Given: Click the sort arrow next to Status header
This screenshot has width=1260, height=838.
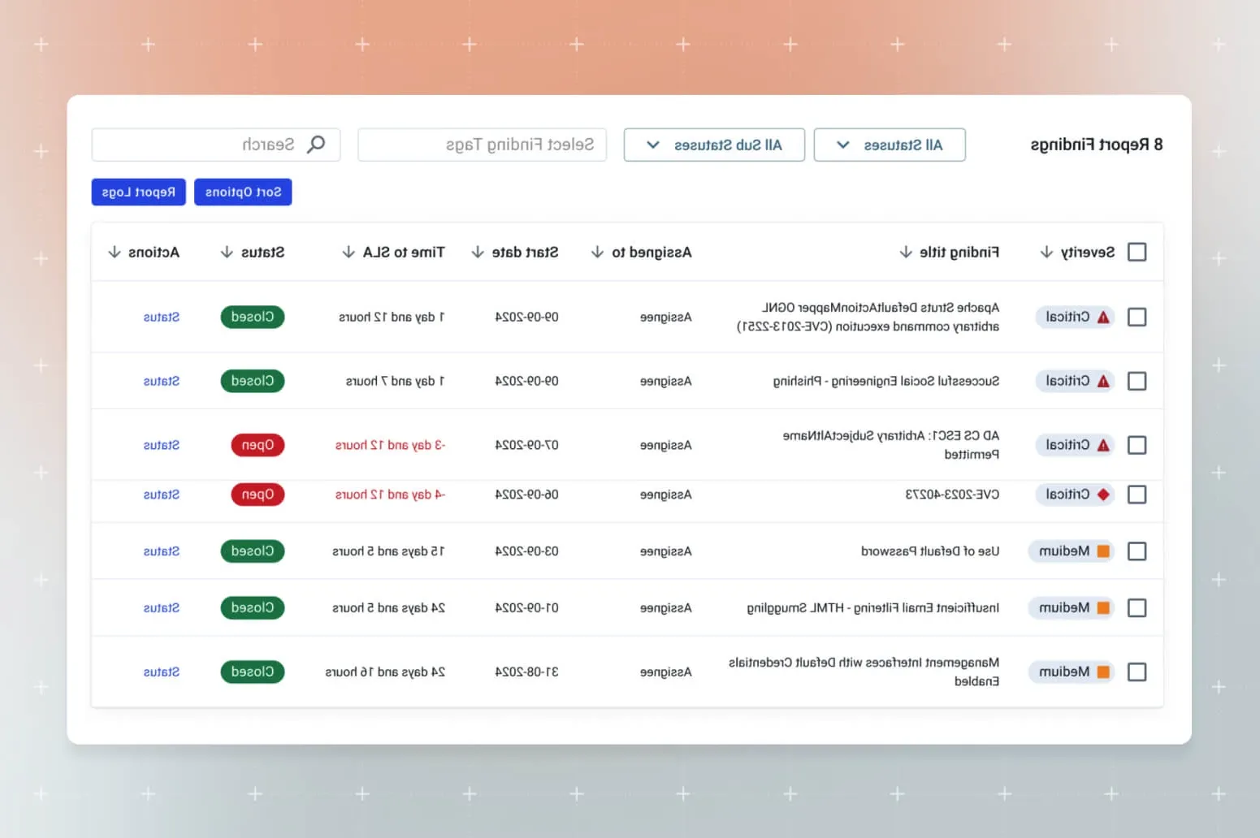Looking at the screenshot, I should 227,253.
